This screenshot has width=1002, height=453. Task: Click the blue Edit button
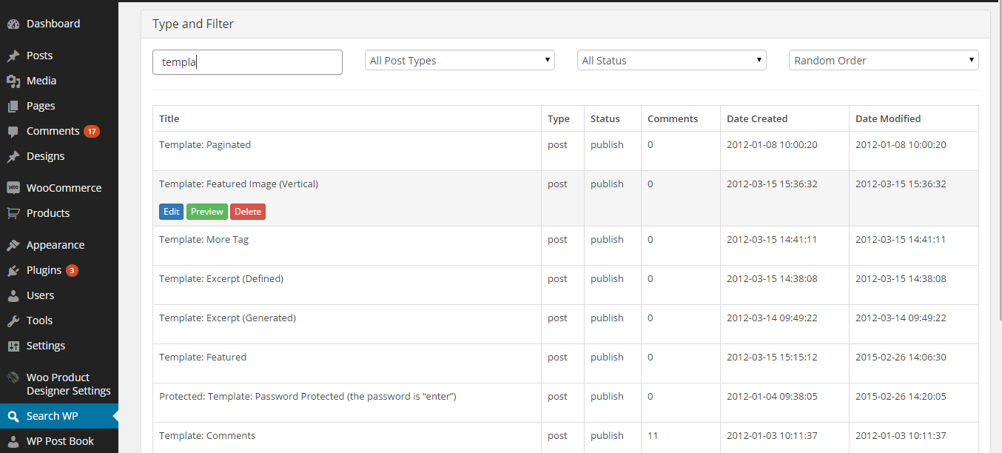pos(172,212)
